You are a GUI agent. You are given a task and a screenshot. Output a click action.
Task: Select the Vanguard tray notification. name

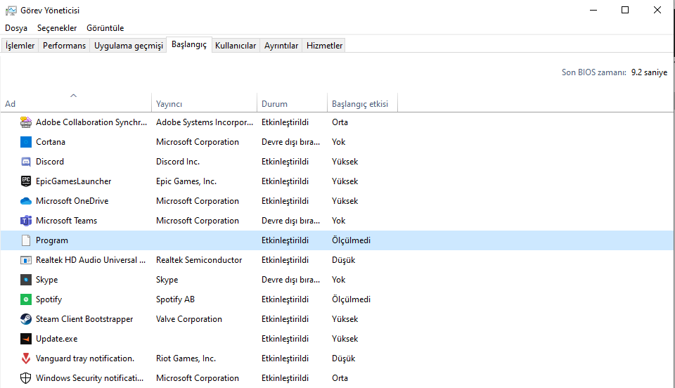[x=85, y=358]
